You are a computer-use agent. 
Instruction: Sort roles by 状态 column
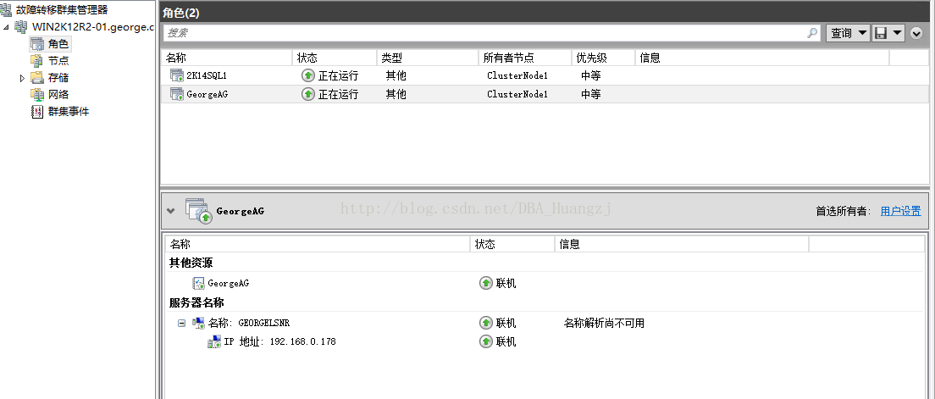tap(335, 58)
